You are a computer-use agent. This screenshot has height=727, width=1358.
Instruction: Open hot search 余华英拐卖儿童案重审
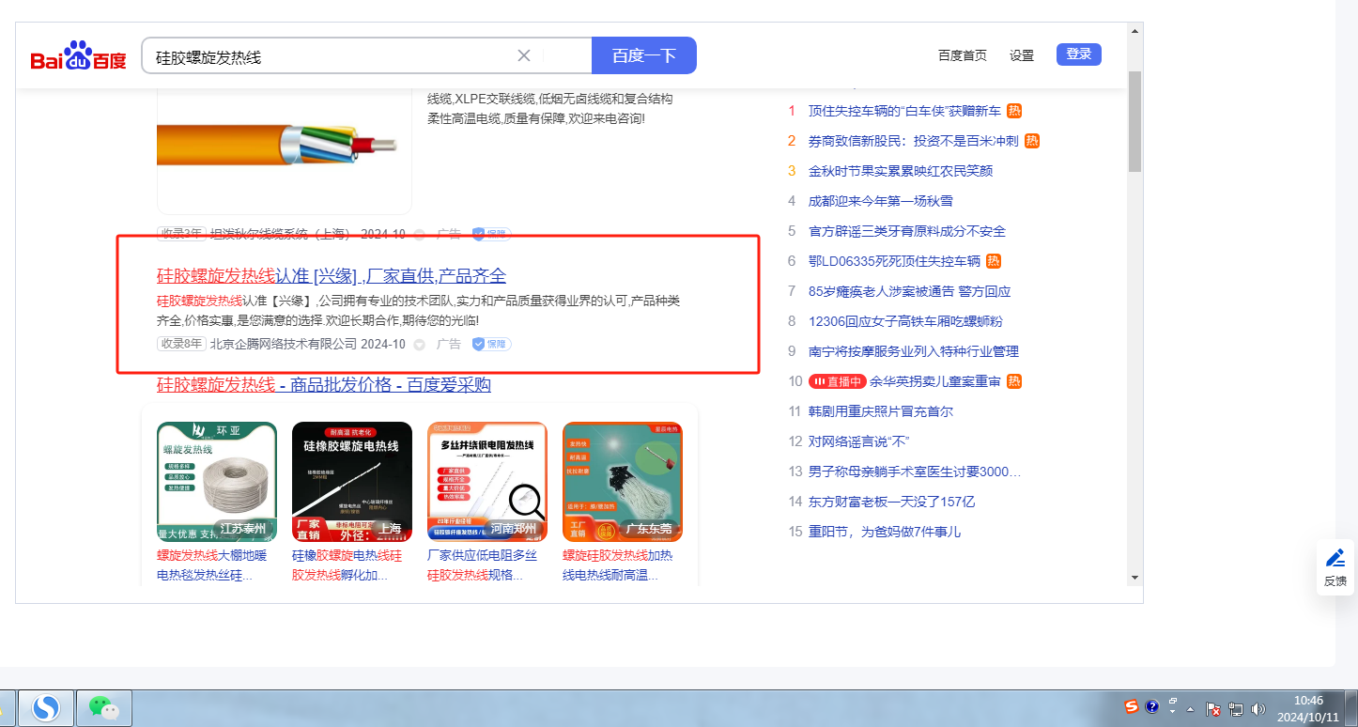[935, 381]
